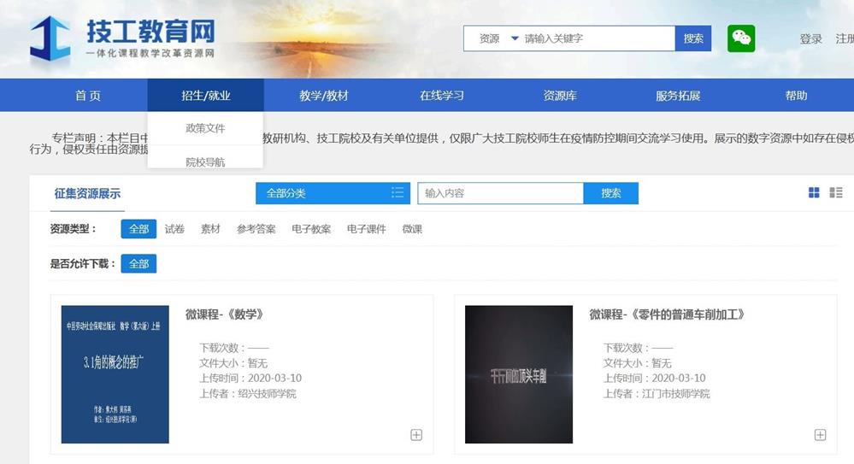Open 招生/就业 navigation menu

click(x=205, y=96)
